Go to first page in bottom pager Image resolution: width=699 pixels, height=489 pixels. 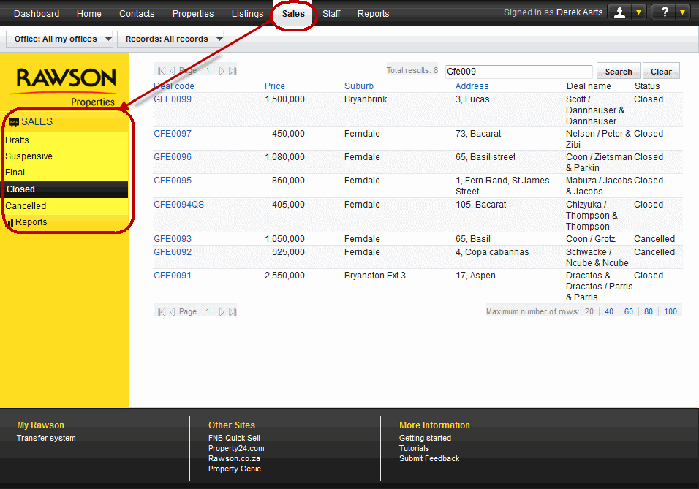tap(162, 312)
